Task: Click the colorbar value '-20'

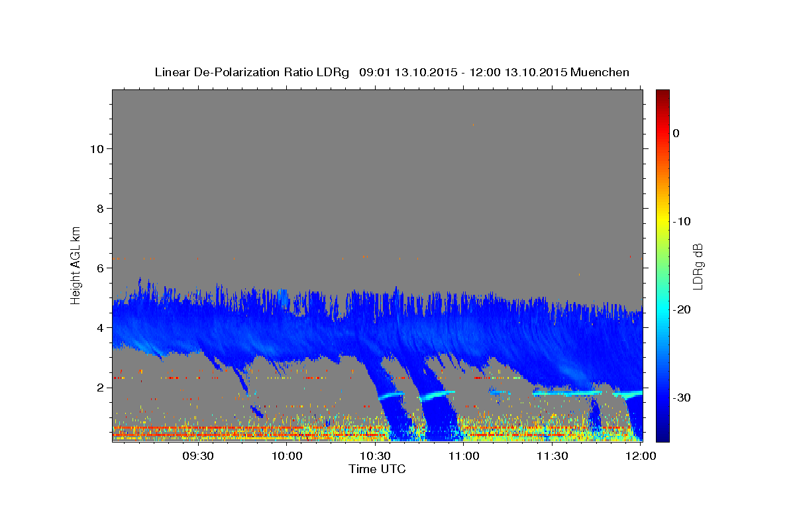Action: pyautogui.click(x=682, y=309)
